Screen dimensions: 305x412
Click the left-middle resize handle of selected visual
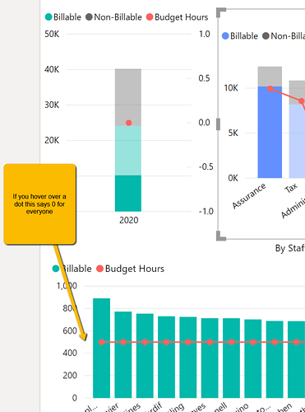[x=218, y=124]
